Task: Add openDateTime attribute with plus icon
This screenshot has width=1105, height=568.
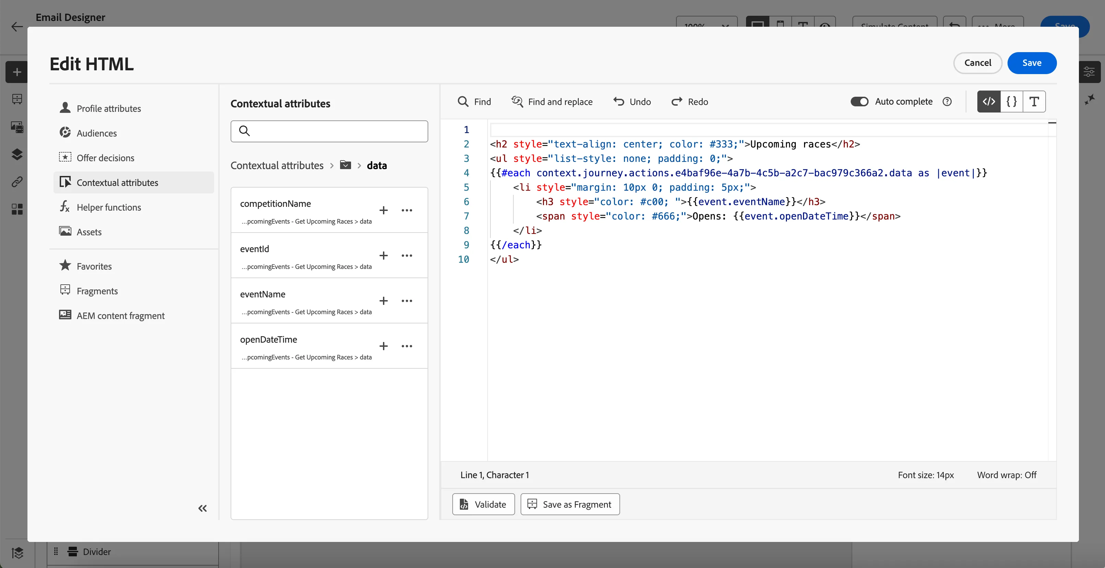Action: click(384, 346)
